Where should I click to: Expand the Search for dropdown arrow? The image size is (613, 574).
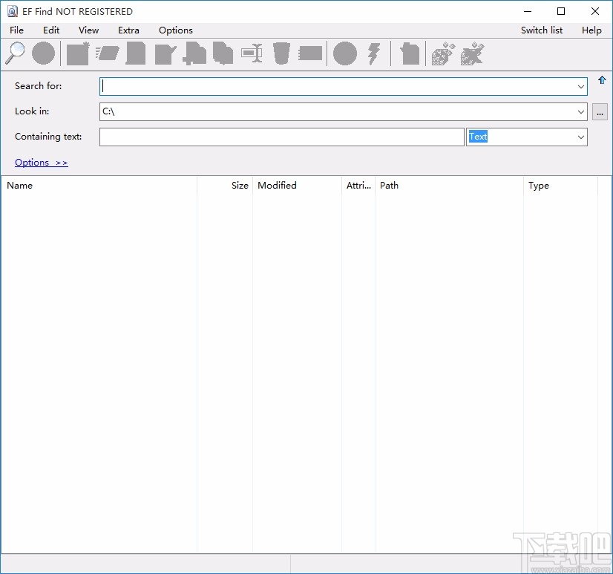[x=580, y=87]
